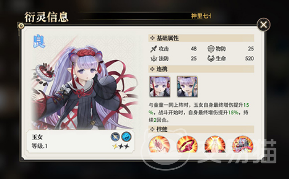
Task: Open the fourth skill icon on the right
Action: click(x=243, y=144)
